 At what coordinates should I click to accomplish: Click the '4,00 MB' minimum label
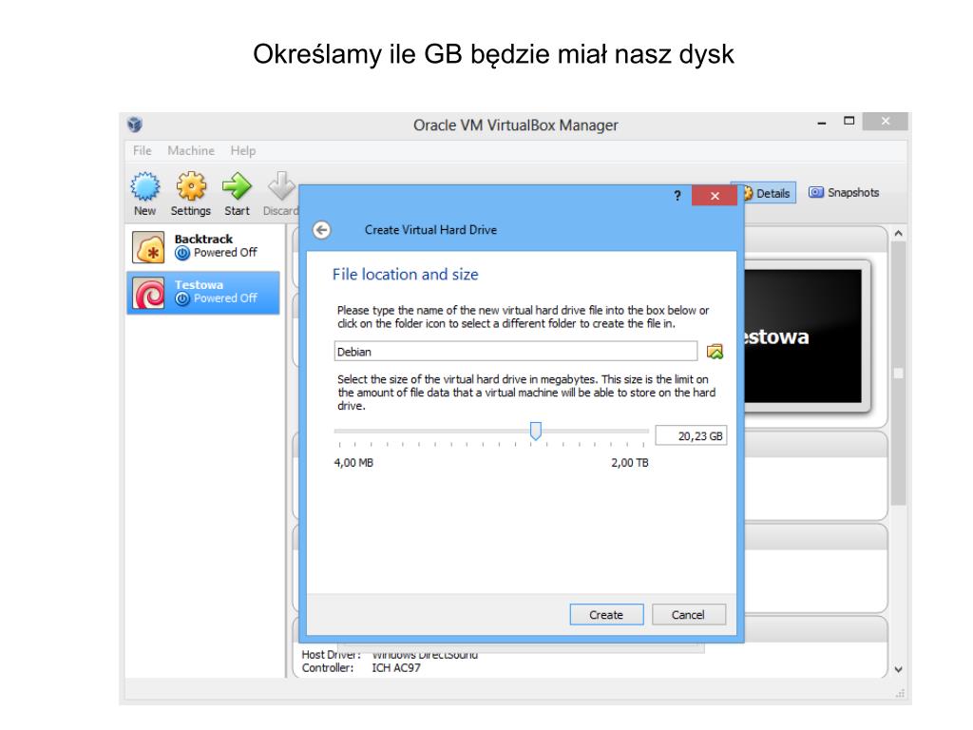(x=353, y=463)
